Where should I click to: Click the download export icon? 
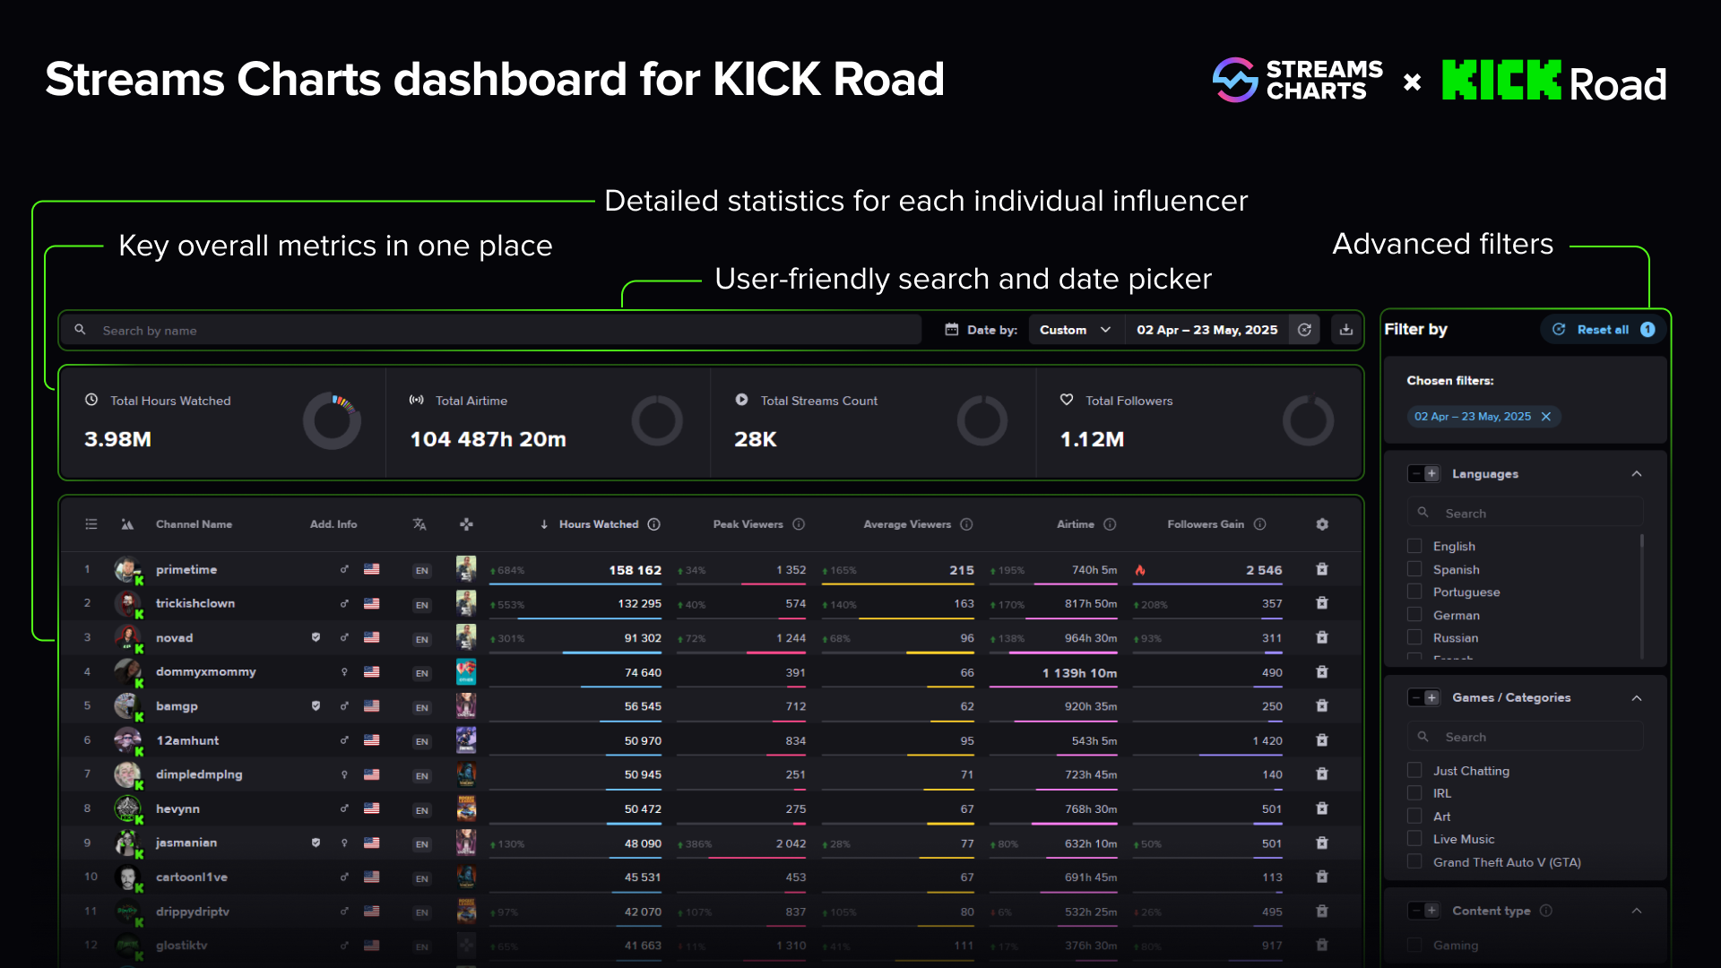1345,330
